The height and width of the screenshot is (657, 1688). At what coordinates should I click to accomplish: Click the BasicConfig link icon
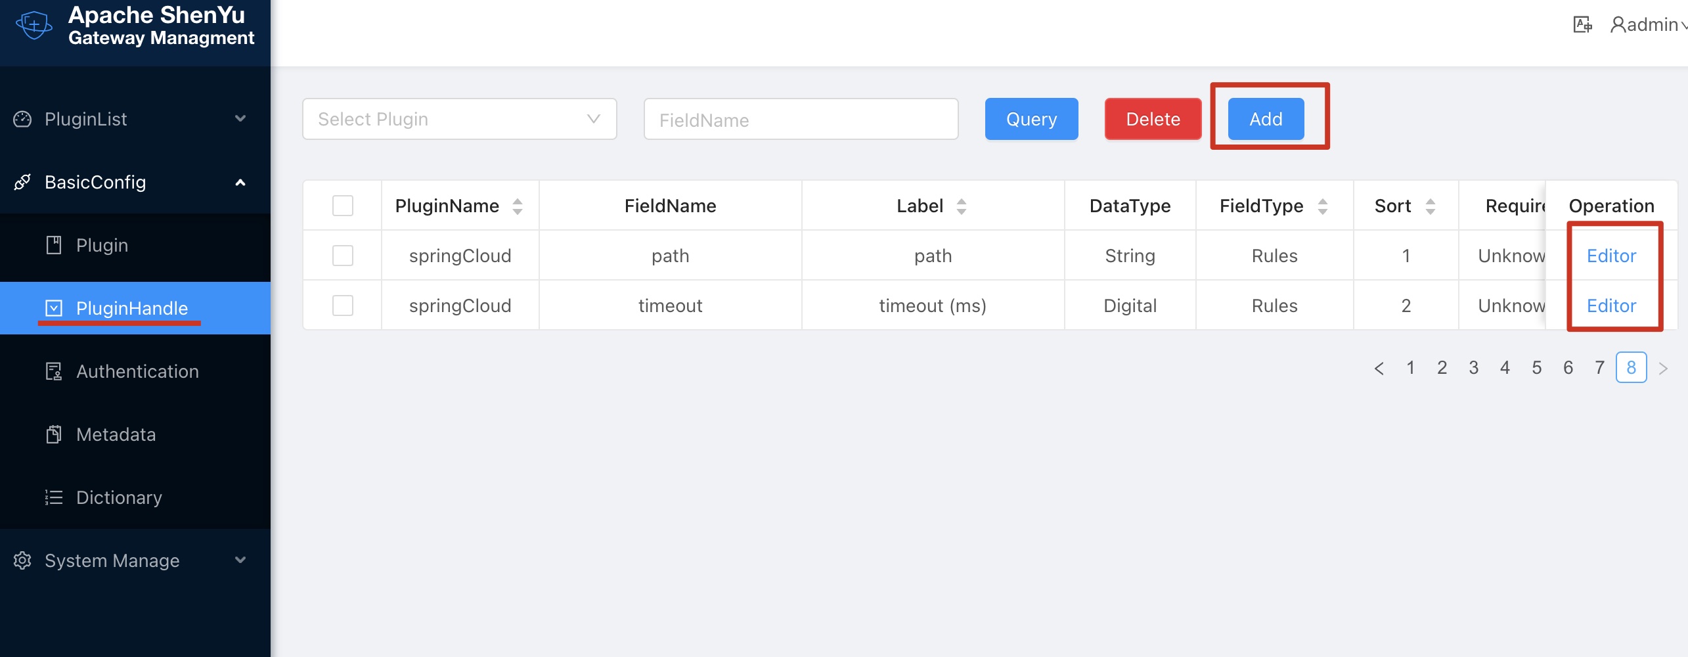tap(23, 182)
